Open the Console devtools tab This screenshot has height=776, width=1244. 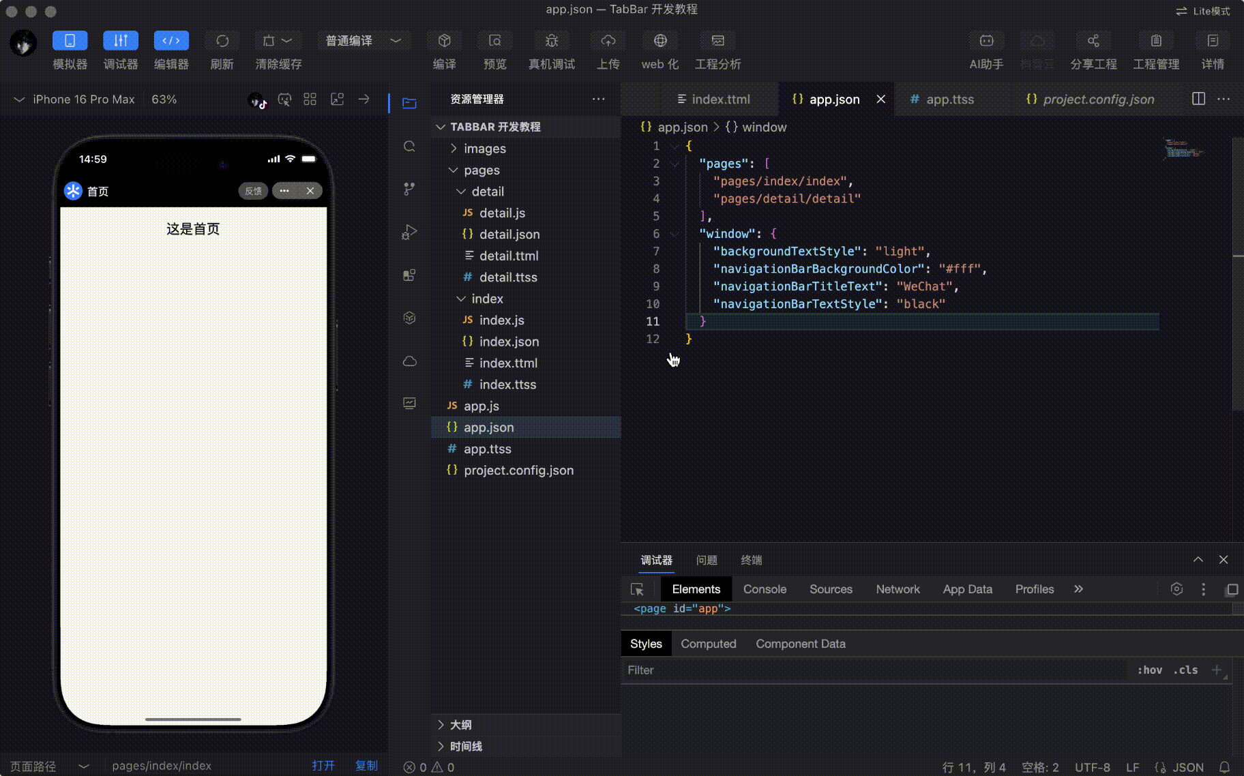[x=765, y=589]
